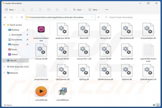The height and width of the screenshot is (108, 162).
Task: Unpin Desktop using its pin icon
Action: [x=27, y=30]
